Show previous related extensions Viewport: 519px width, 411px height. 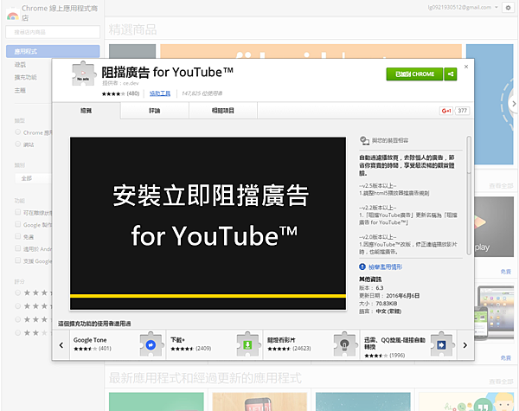[x=61, y=345]
